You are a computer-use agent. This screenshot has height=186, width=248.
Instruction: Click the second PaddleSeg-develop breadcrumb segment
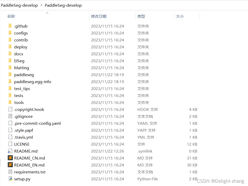(63, 5)
